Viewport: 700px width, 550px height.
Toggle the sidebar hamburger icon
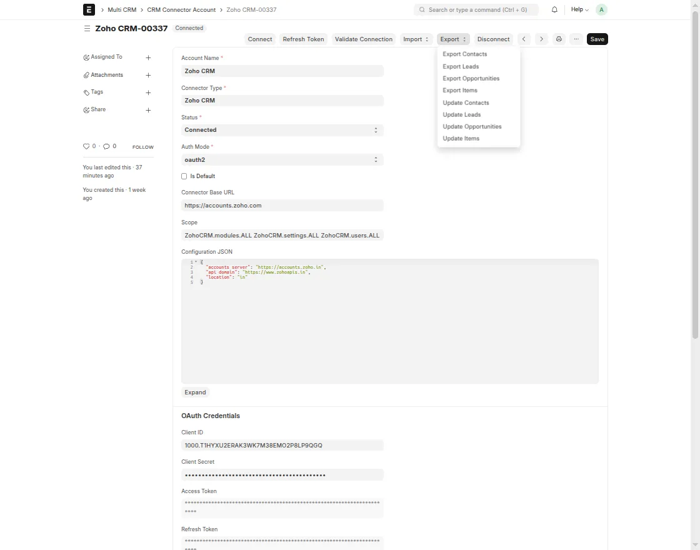coord(87,28)
